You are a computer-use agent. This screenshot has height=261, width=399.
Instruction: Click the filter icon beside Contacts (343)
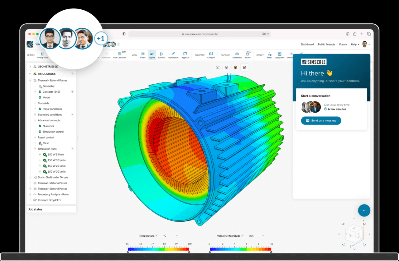72,92
